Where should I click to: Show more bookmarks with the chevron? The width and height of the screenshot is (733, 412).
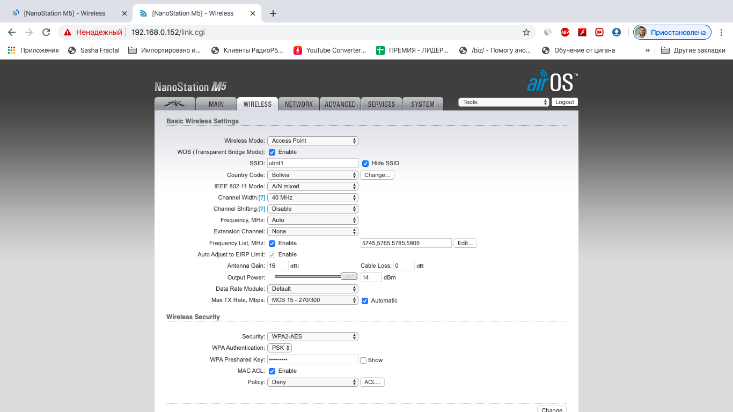pyautogui.click(x=648, y=50)
